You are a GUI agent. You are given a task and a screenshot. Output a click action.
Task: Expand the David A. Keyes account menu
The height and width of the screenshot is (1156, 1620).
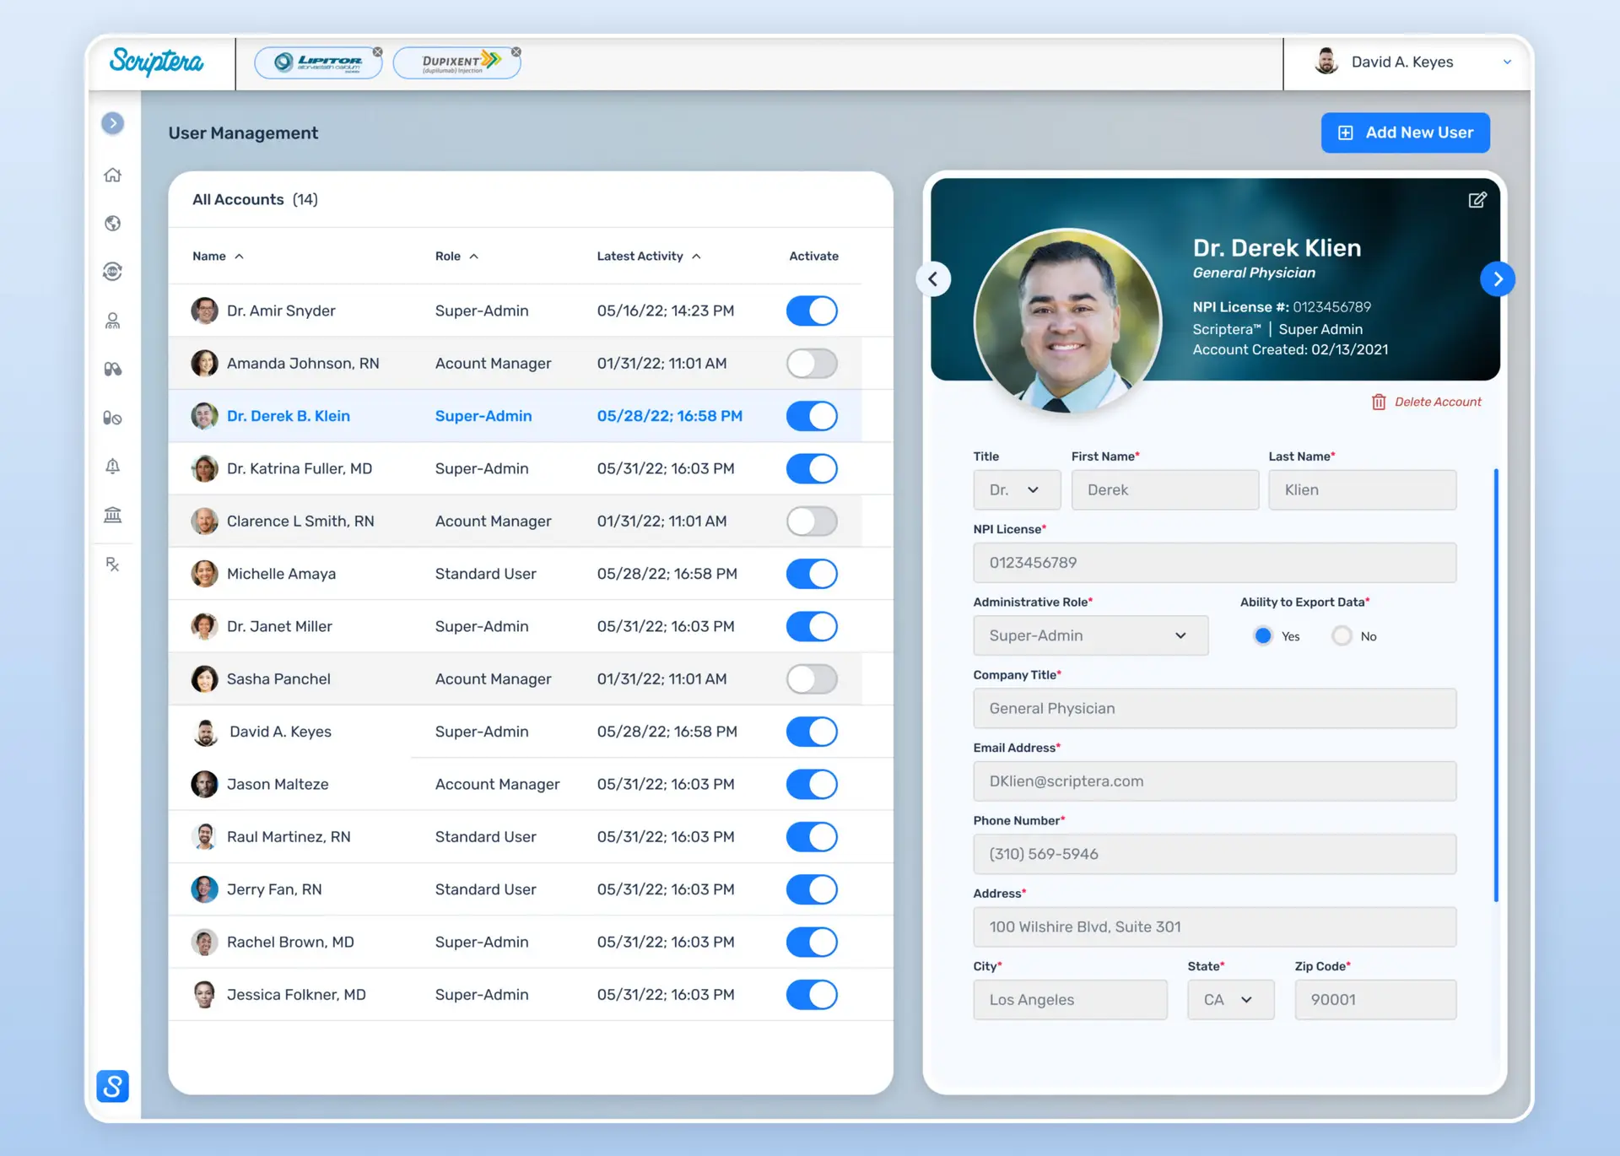pyautogui.click(x=1506, y=62)
